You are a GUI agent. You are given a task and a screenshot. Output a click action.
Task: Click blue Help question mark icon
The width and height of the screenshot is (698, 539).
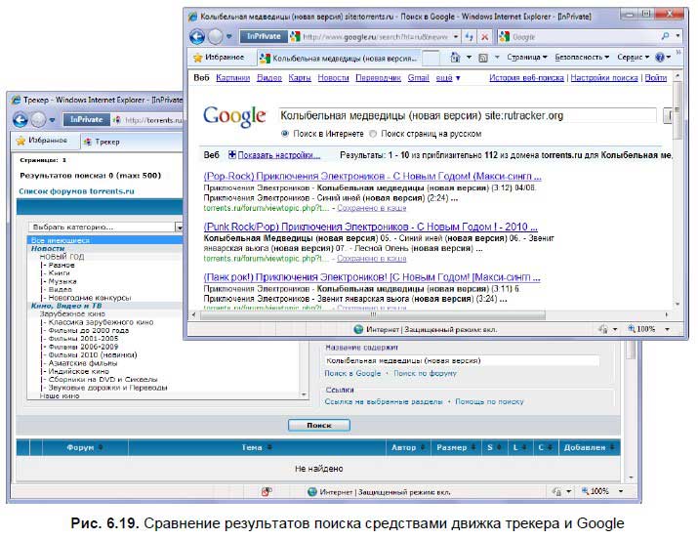click(660, 57)
